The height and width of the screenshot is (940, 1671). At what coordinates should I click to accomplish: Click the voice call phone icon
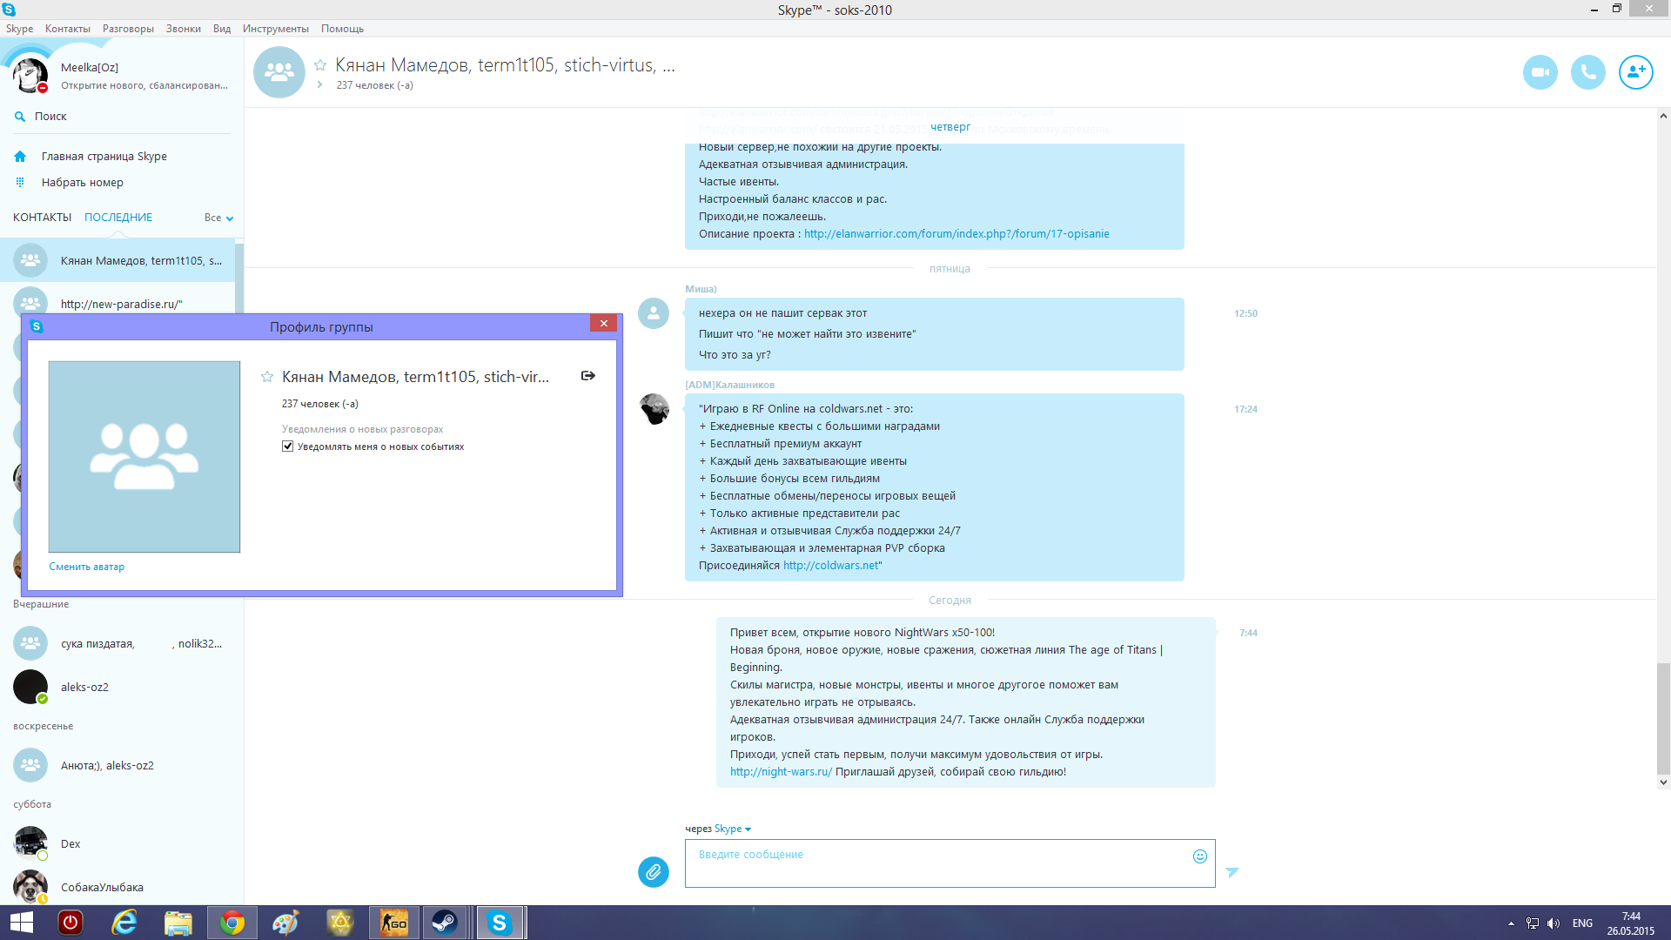point(1587,72)
